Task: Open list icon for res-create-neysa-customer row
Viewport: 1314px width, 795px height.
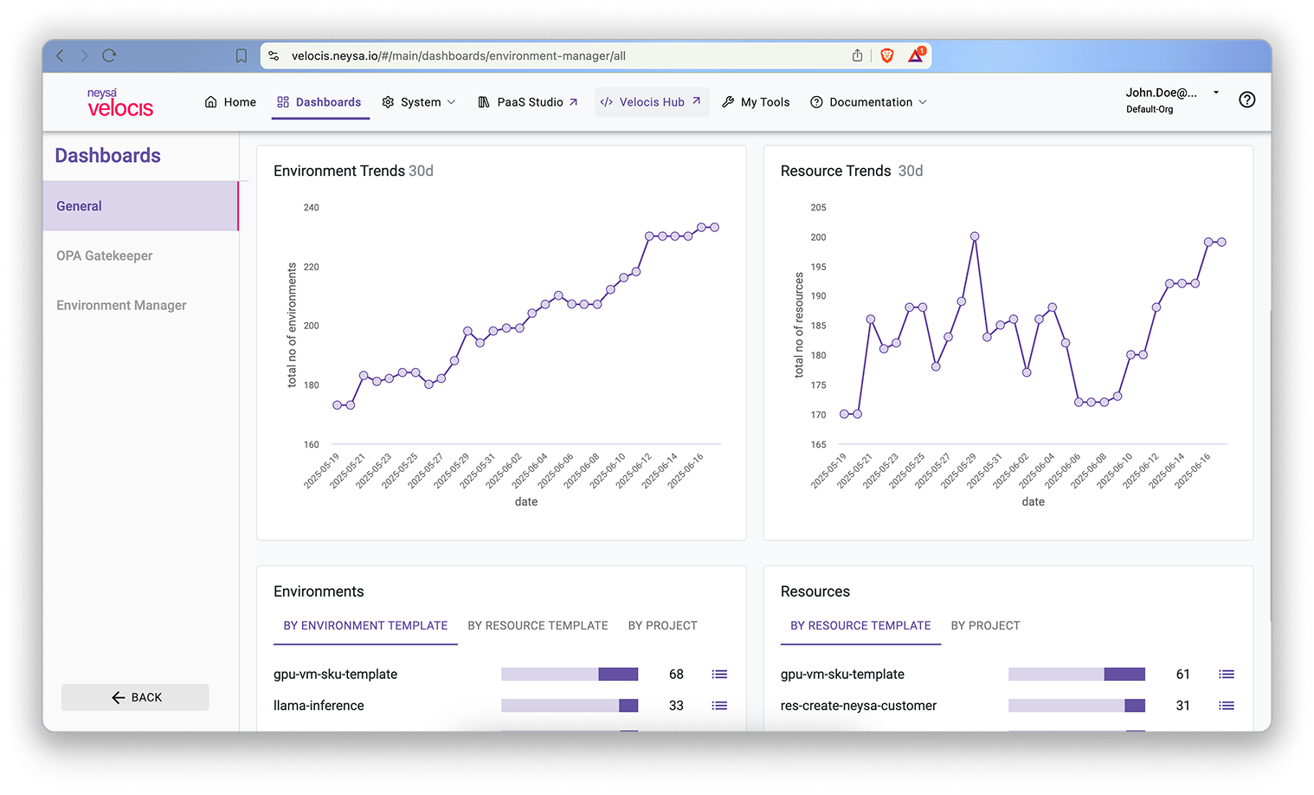Action: pos(1227,706)
